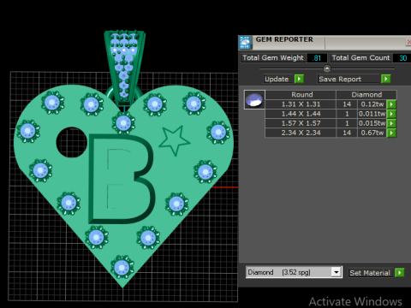Screen dimensions: 411x308
Task: Click count 1 in 1.44 X 1.44 row
Action: point(347,114)
